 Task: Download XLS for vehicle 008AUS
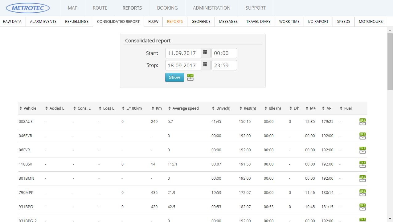pyautogui.click(x=362, y=122)
